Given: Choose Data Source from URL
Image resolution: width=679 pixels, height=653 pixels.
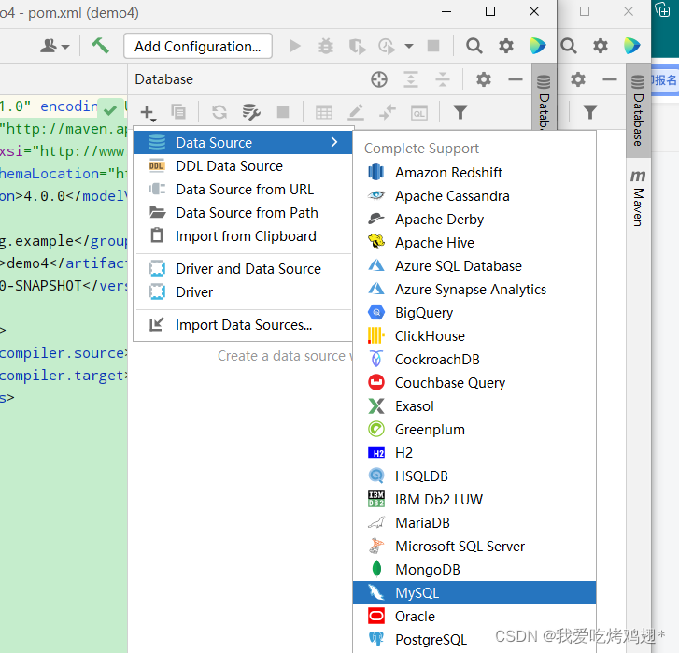Looking at the screenshot, I should (x=243, y=190).
